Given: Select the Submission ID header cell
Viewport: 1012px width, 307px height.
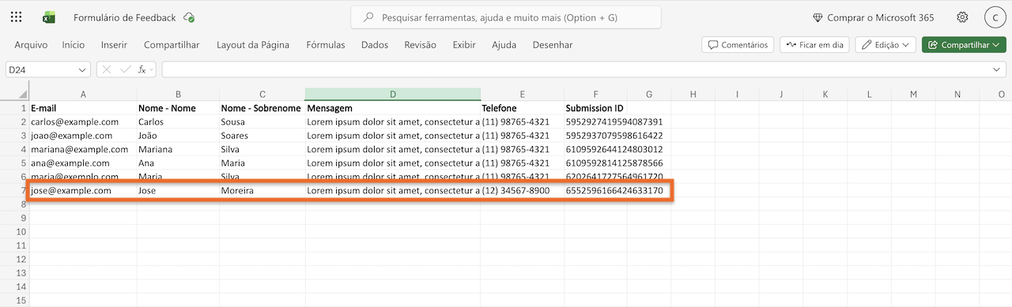Looking at the screenshot, I should tap(595, 108).
